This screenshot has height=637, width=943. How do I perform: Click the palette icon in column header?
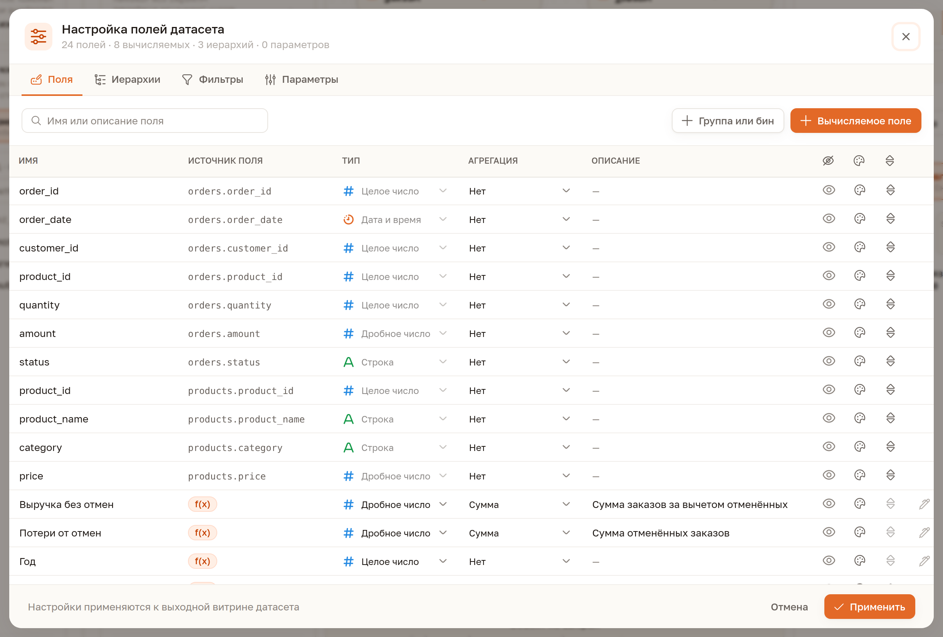click(x=859, y=161)
